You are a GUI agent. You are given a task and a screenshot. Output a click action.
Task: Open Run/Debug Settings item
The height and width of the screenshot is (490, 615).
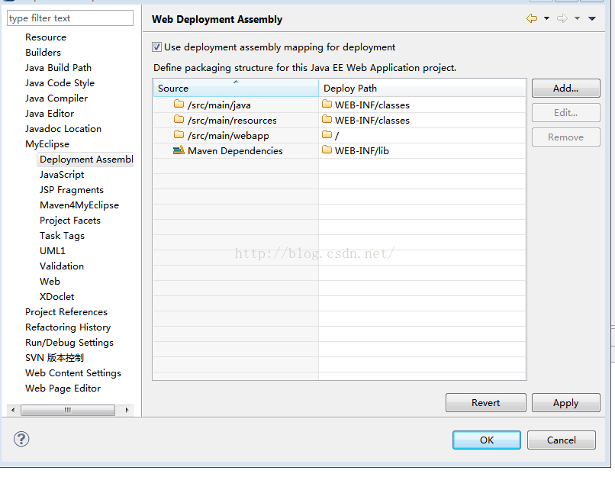pyautogui.click(x=69, y=343)
